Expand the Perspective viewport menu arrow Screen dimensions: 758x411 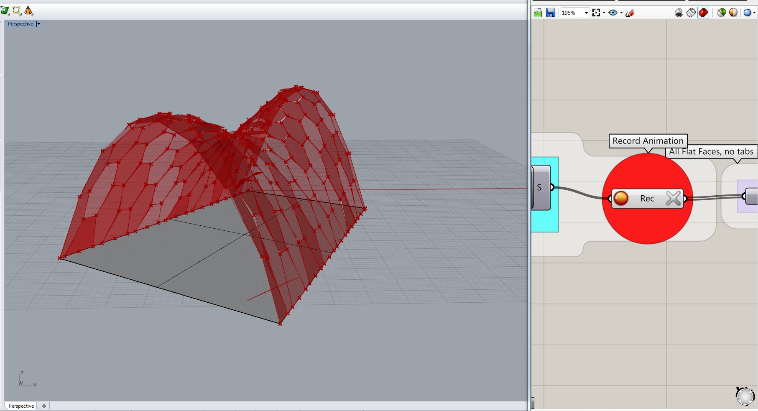(38, 24)
